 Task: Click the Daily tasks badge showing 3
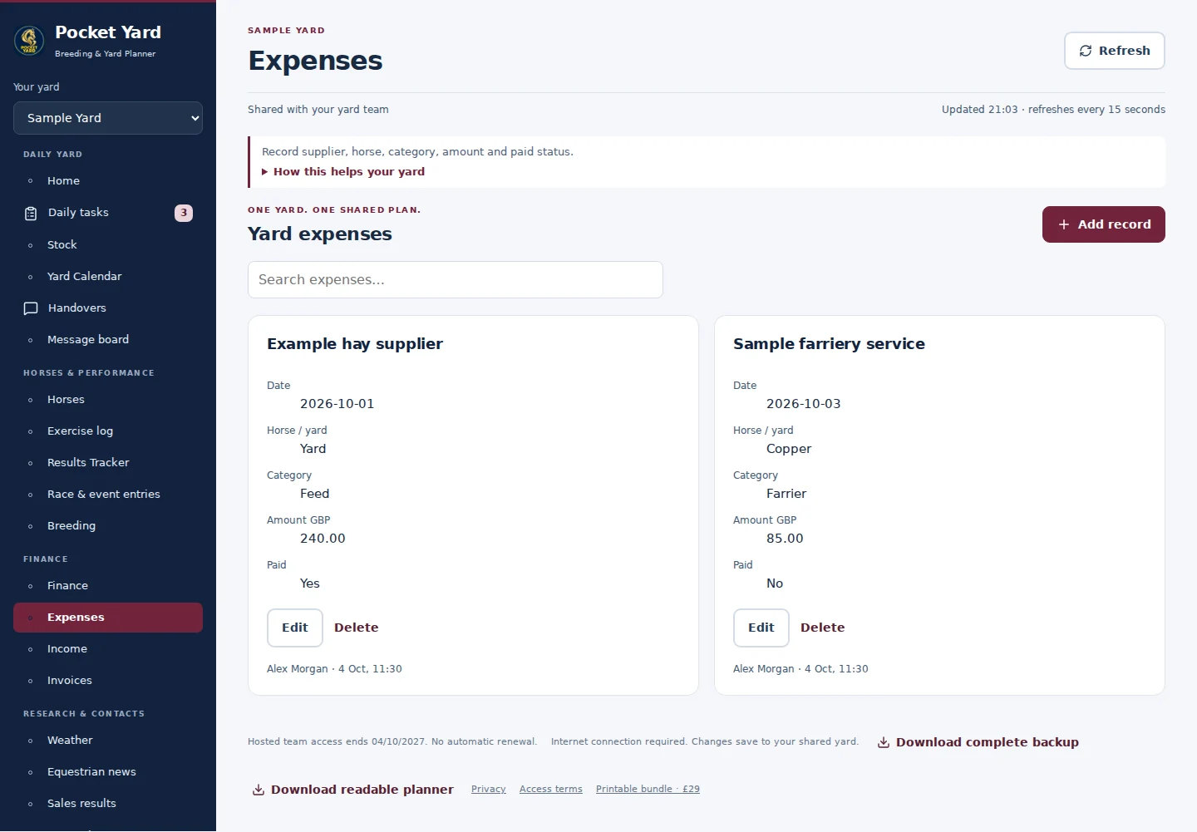(x=184, y=213)
